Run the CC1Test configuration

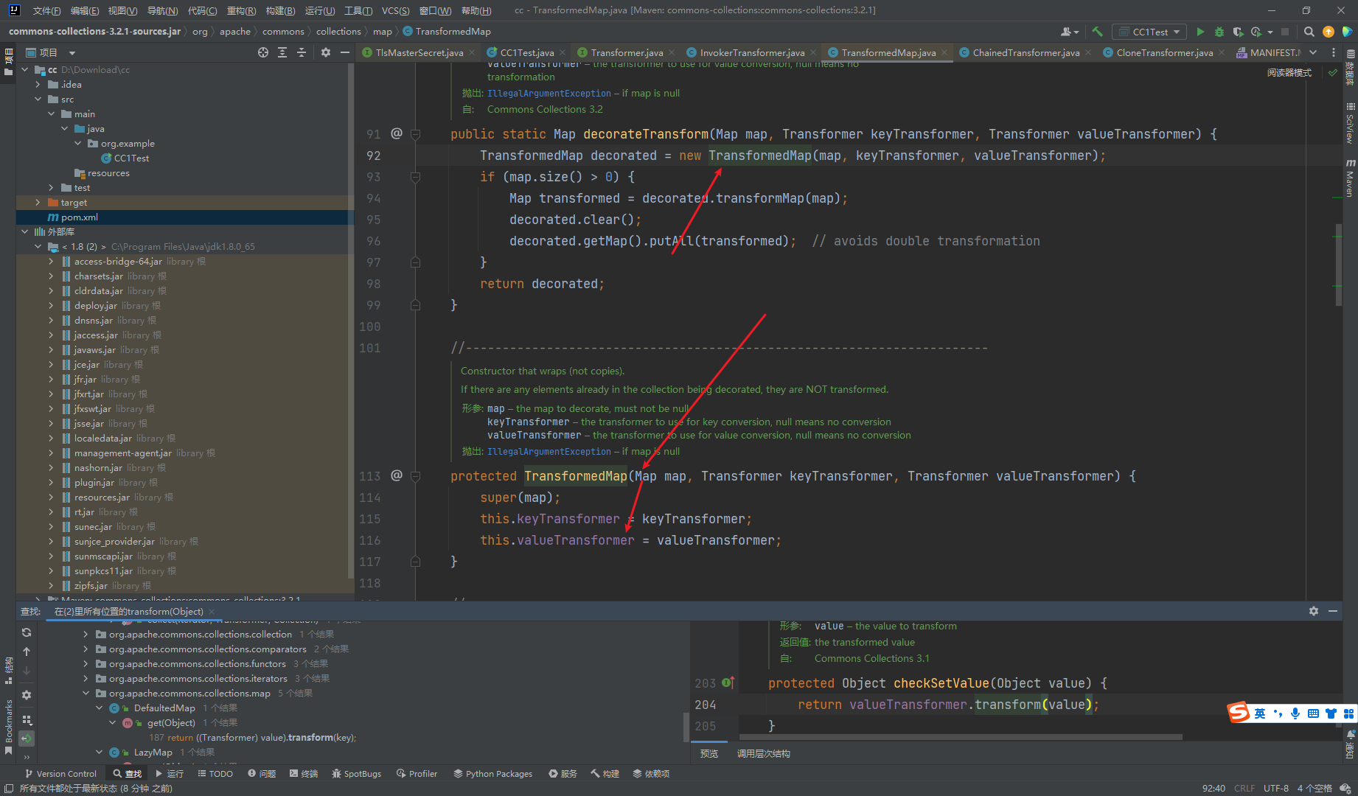click(x=1200, y=32)
